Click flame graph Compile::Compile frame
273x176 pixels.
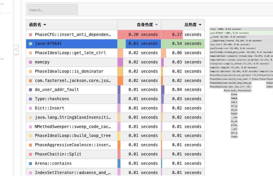(241, 67)
